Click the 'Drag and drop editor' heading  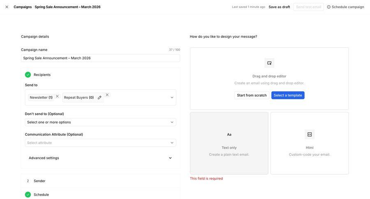pyautogui.click(x=269, y=76)
